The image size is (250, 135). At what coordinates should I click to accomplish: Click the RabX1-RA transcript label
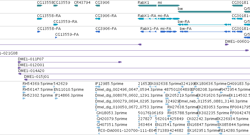[x=147, y=16]
